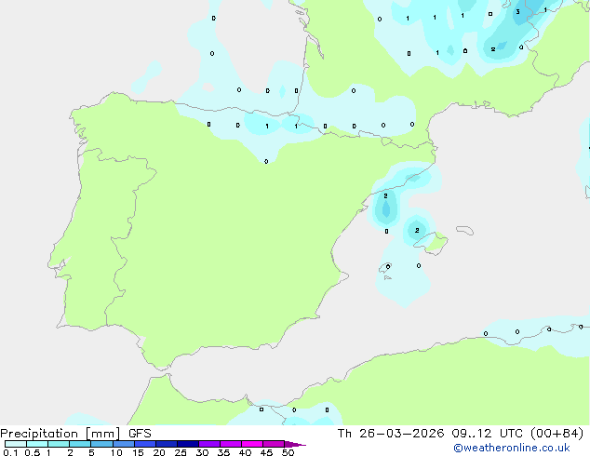Open the weatheronline.co.uk copyright link

(512, 448)
